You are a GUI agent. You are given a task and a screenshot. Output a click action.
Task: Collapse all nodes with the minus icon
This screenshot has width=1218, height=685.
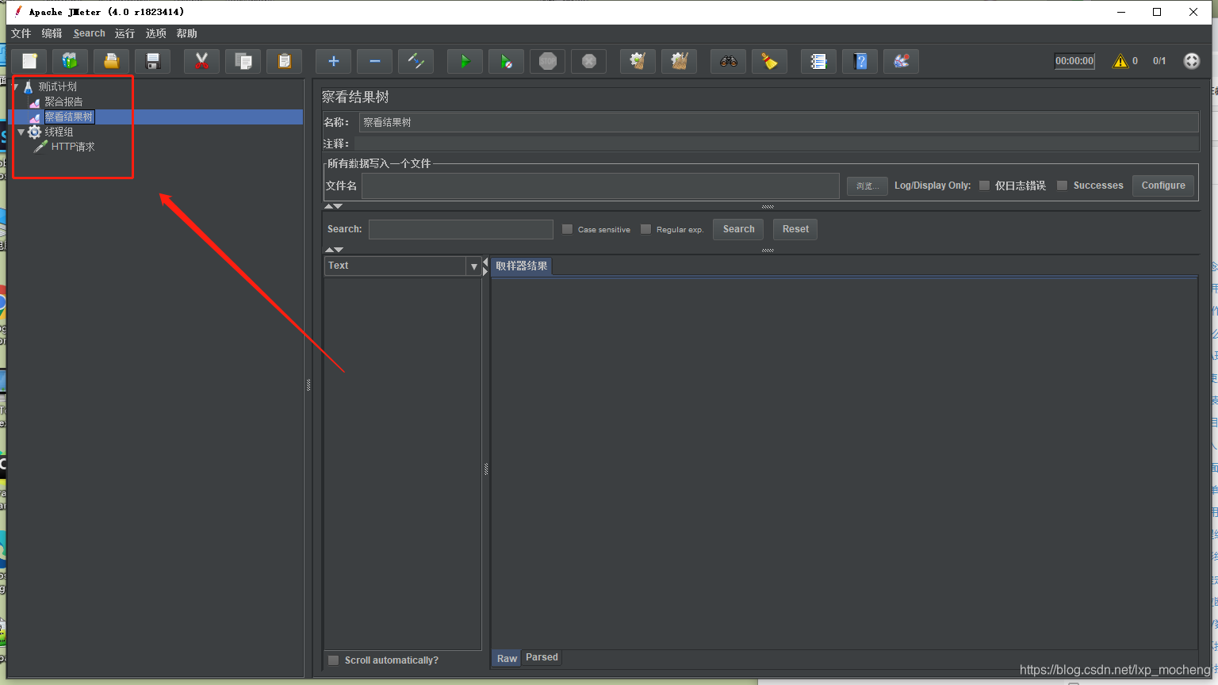(x=374, y=61)
